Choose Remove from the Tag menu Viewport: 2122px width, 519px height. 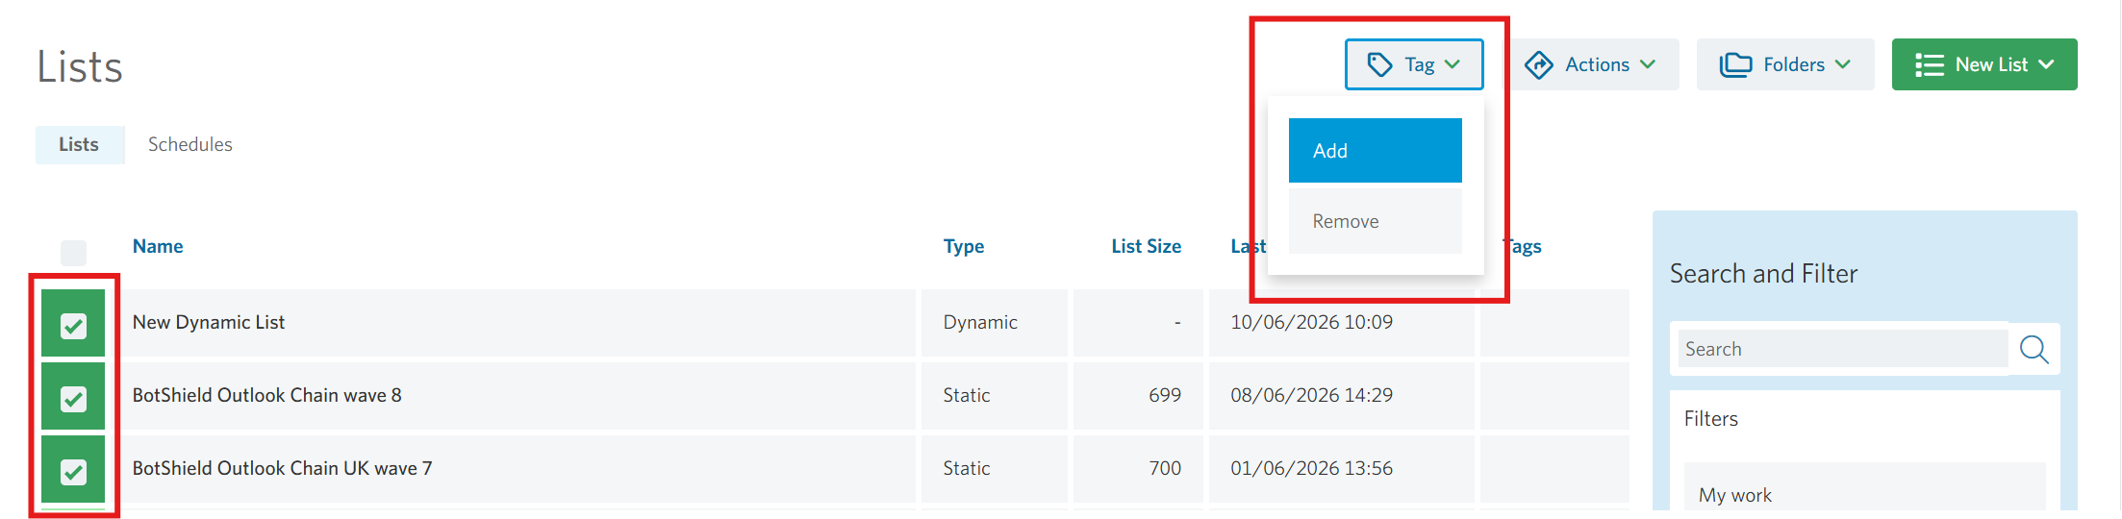point(1375,221)
